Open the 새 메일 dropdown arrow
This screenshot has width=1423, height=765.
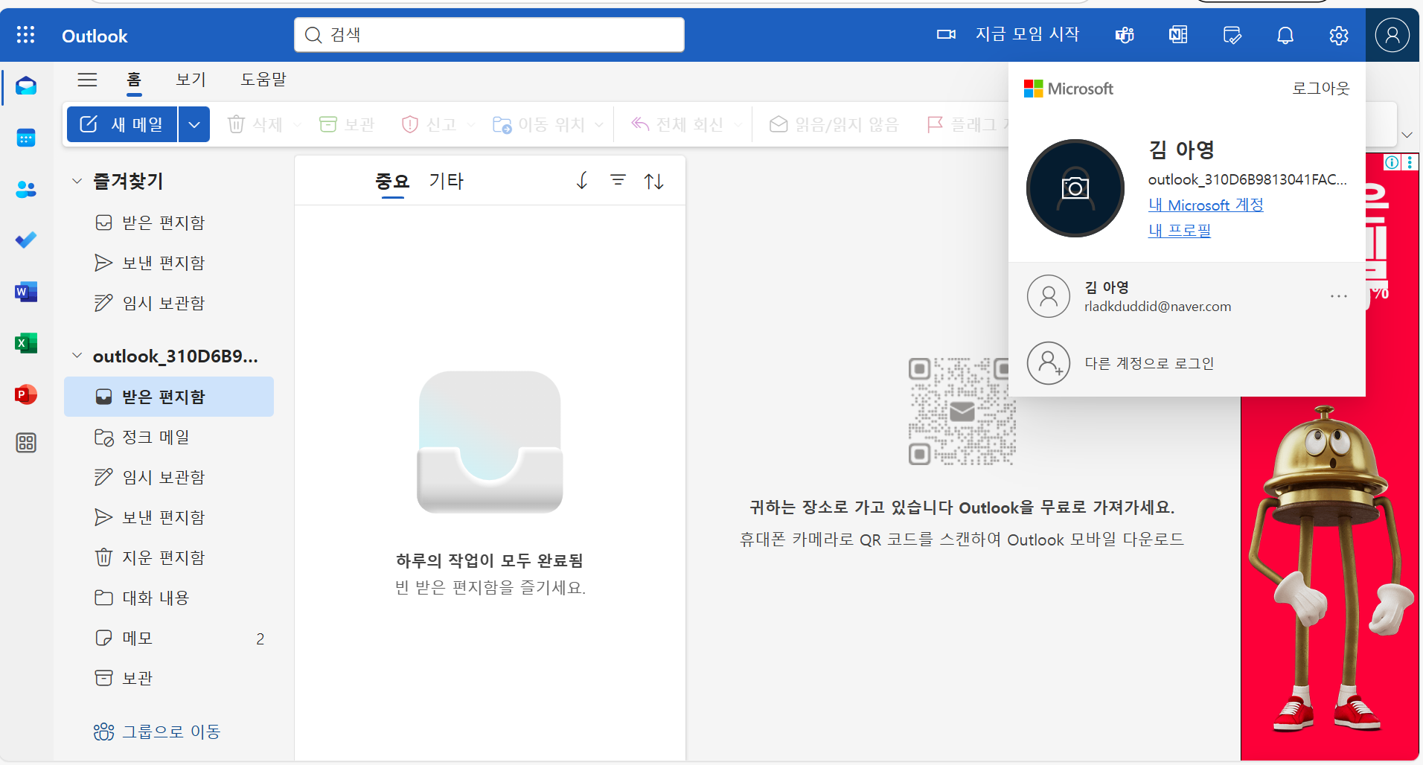click(194, 124)
